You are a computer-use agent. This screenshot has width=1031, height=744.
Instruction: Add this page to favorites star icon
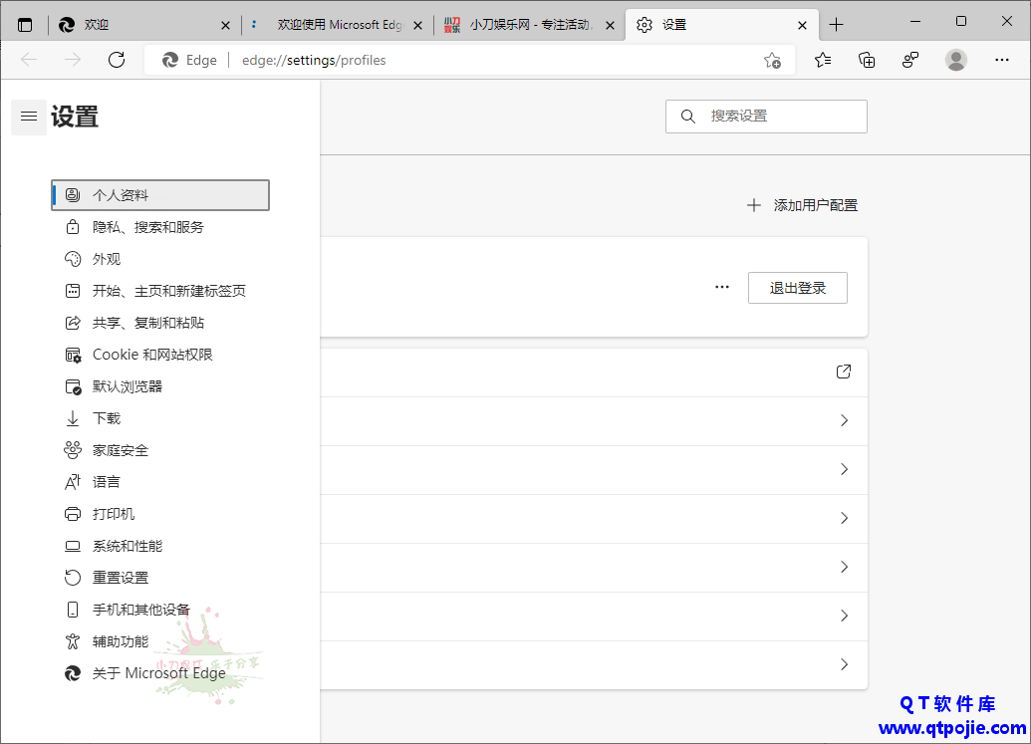[x=772, y=60]
